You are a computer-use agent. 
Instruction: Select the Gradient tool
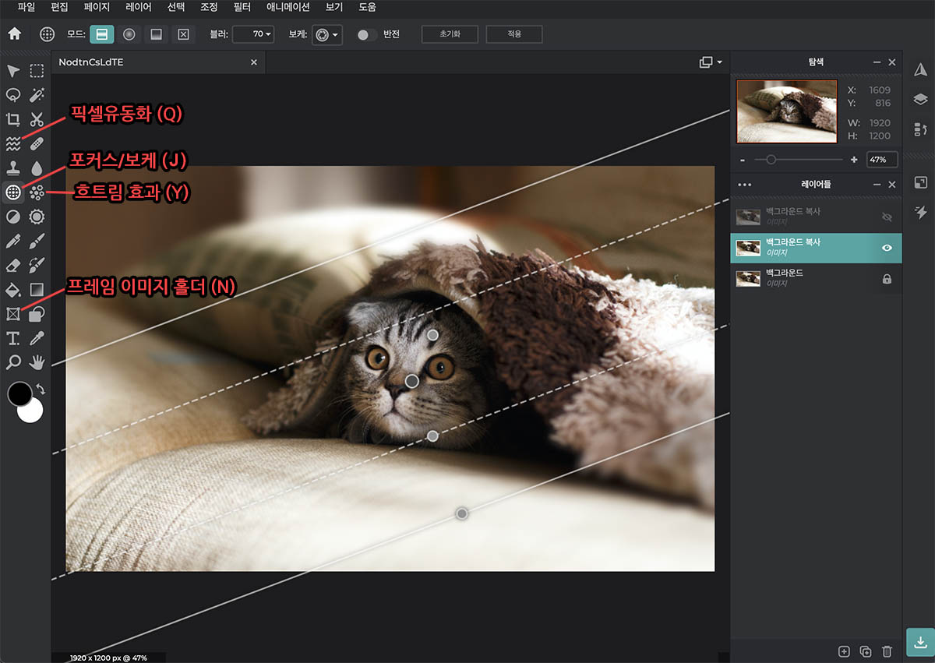[37, 289]
